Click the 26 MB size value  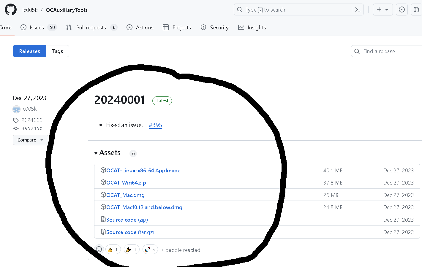click(331, 195)
